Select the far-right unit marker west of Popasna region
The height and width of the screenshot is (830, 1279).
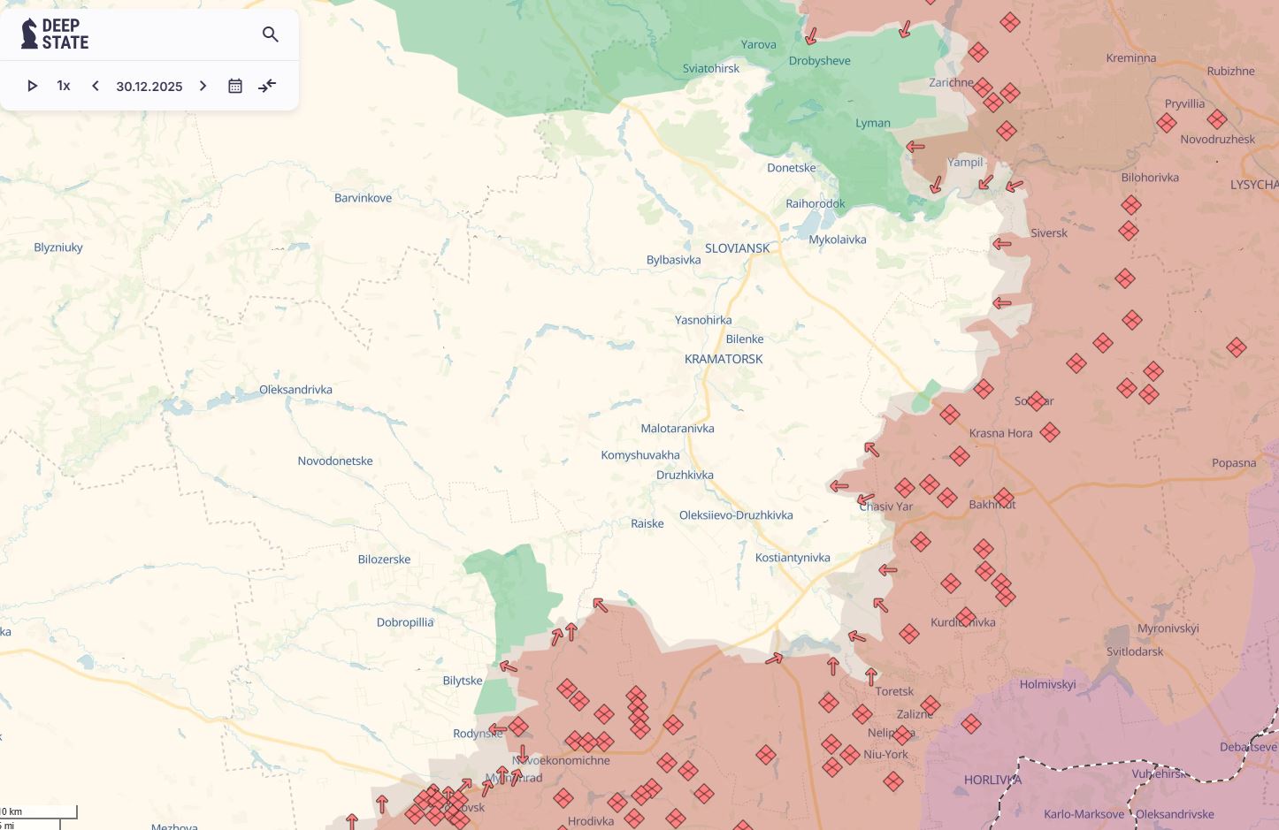pyautogui.click(x=1237, y=347)
